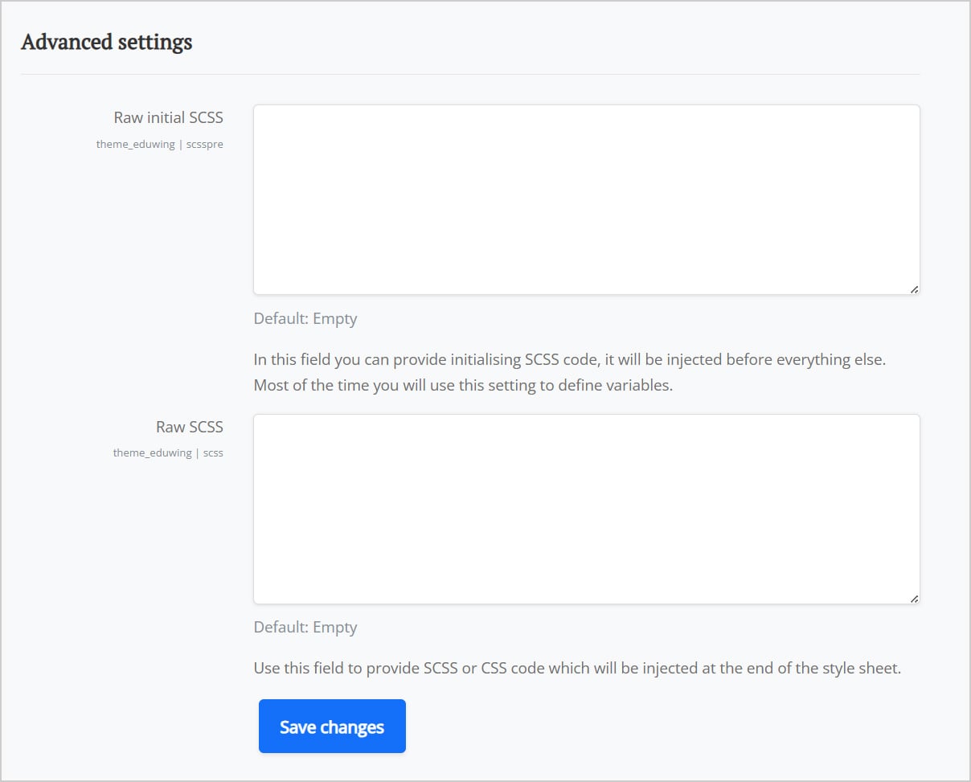The height and width of the screenshot is (782, 971).
Task: Click the Raw SCSS field label
Action: [x=189, y=427]
